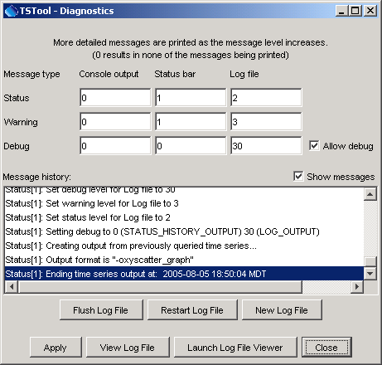Click the Debug log file field showing 30
Image resolution: width=382 pixels, height=365 pixels.
coord(266,146)
